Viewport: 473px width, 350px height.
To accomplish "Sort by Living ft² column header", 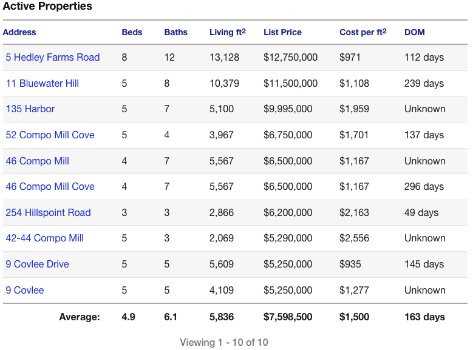I will [227, 32].
